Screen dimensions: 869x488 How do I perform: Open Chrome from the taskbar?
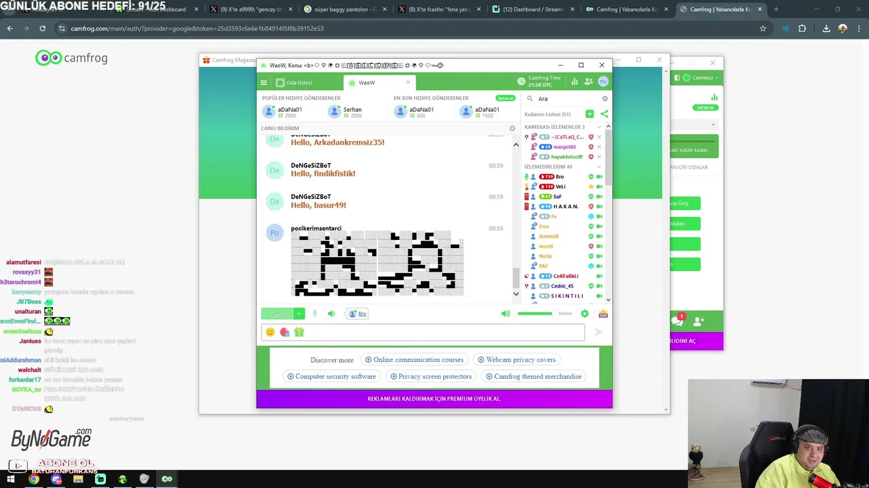(x=34, y=479)
